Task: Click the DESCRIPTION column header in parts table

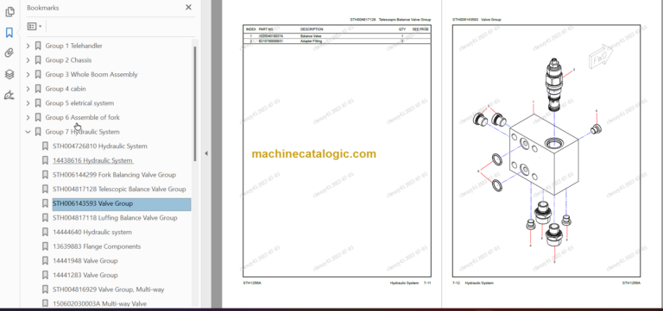Action: 312,29
